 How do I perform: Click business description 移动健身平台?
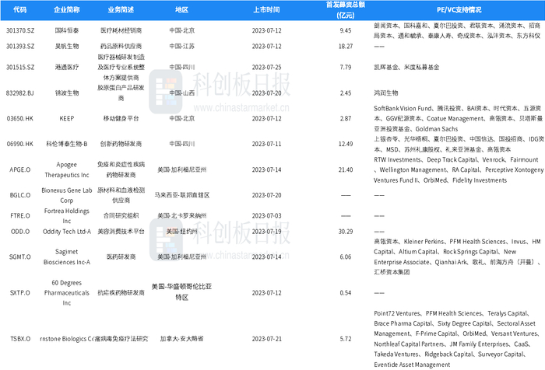[121, 118]
